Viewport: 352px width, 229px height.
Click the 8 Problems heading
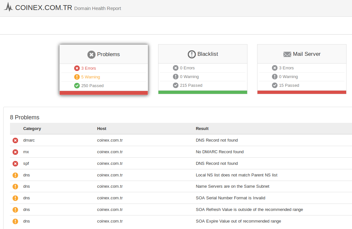[x=25, y=117]
